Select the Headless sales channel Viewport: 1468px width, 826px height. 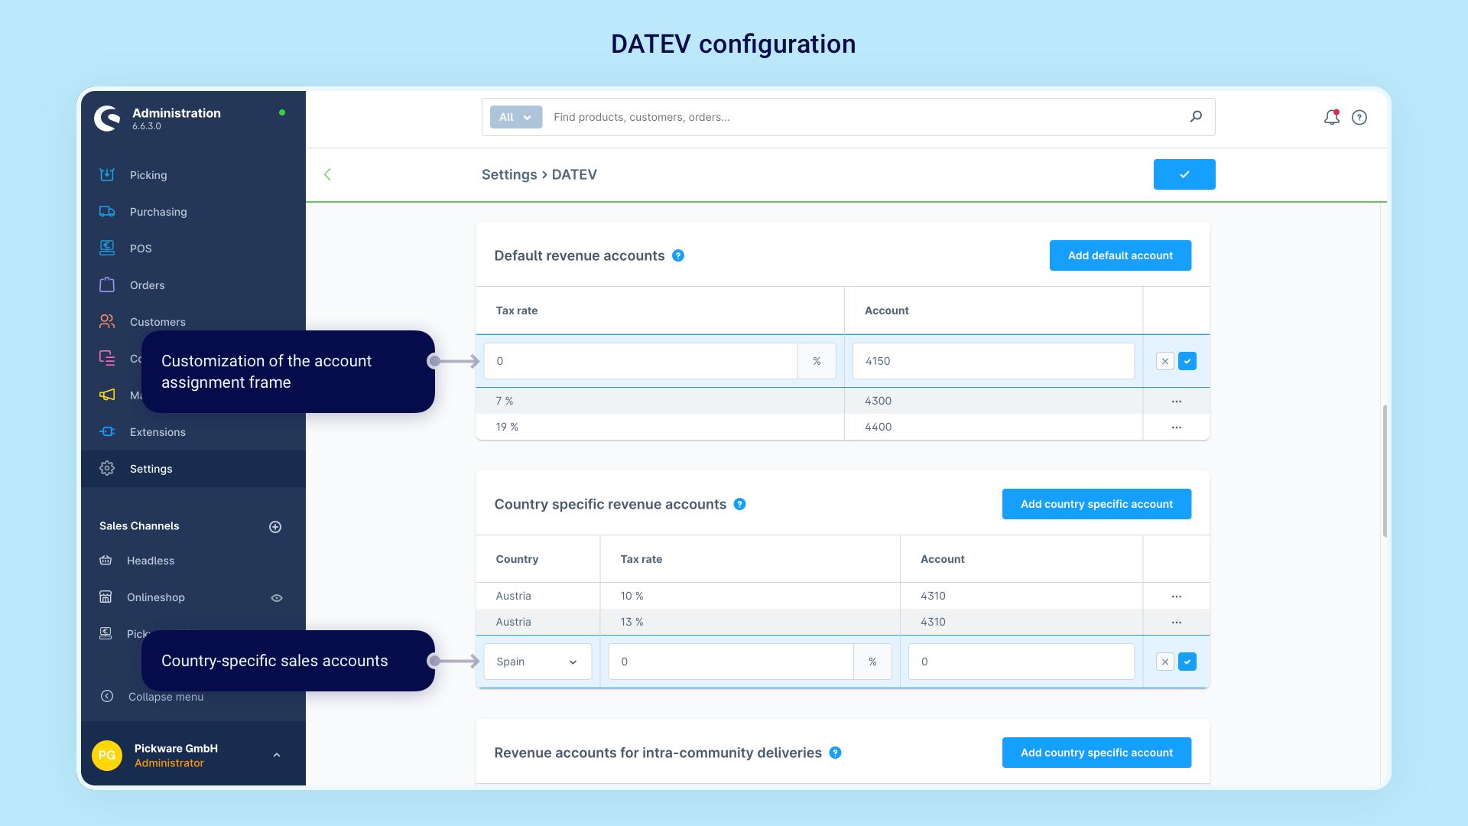click(151, 561)
